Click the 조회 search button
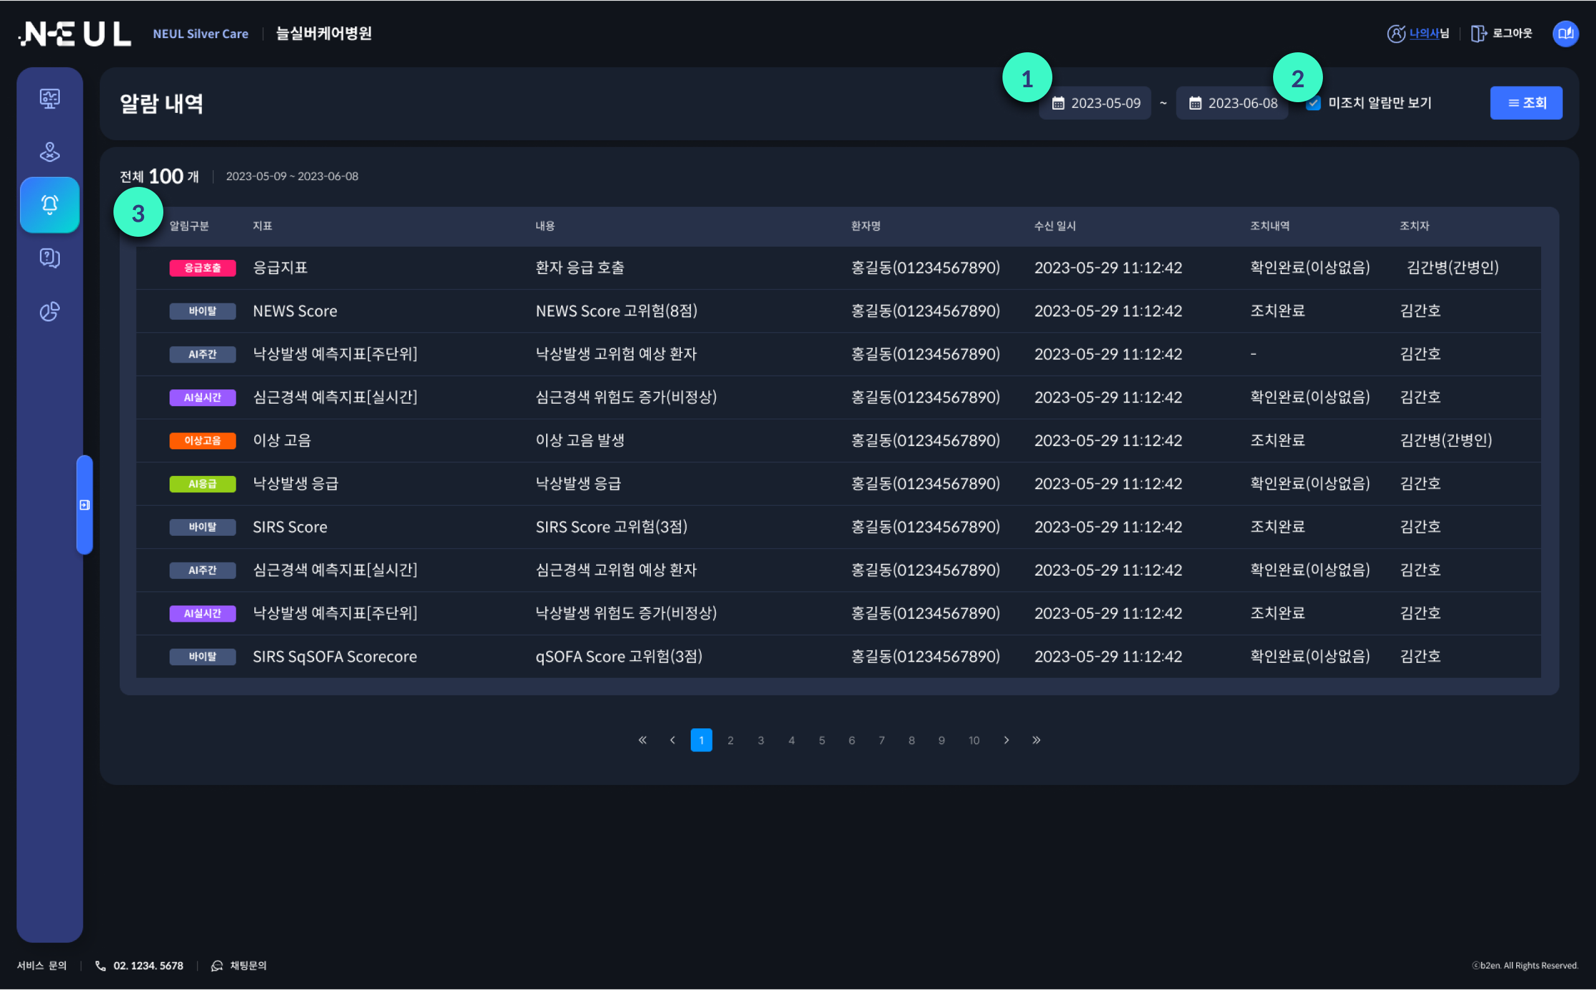The image size is (1596, 990). [x=1526, y=103]
